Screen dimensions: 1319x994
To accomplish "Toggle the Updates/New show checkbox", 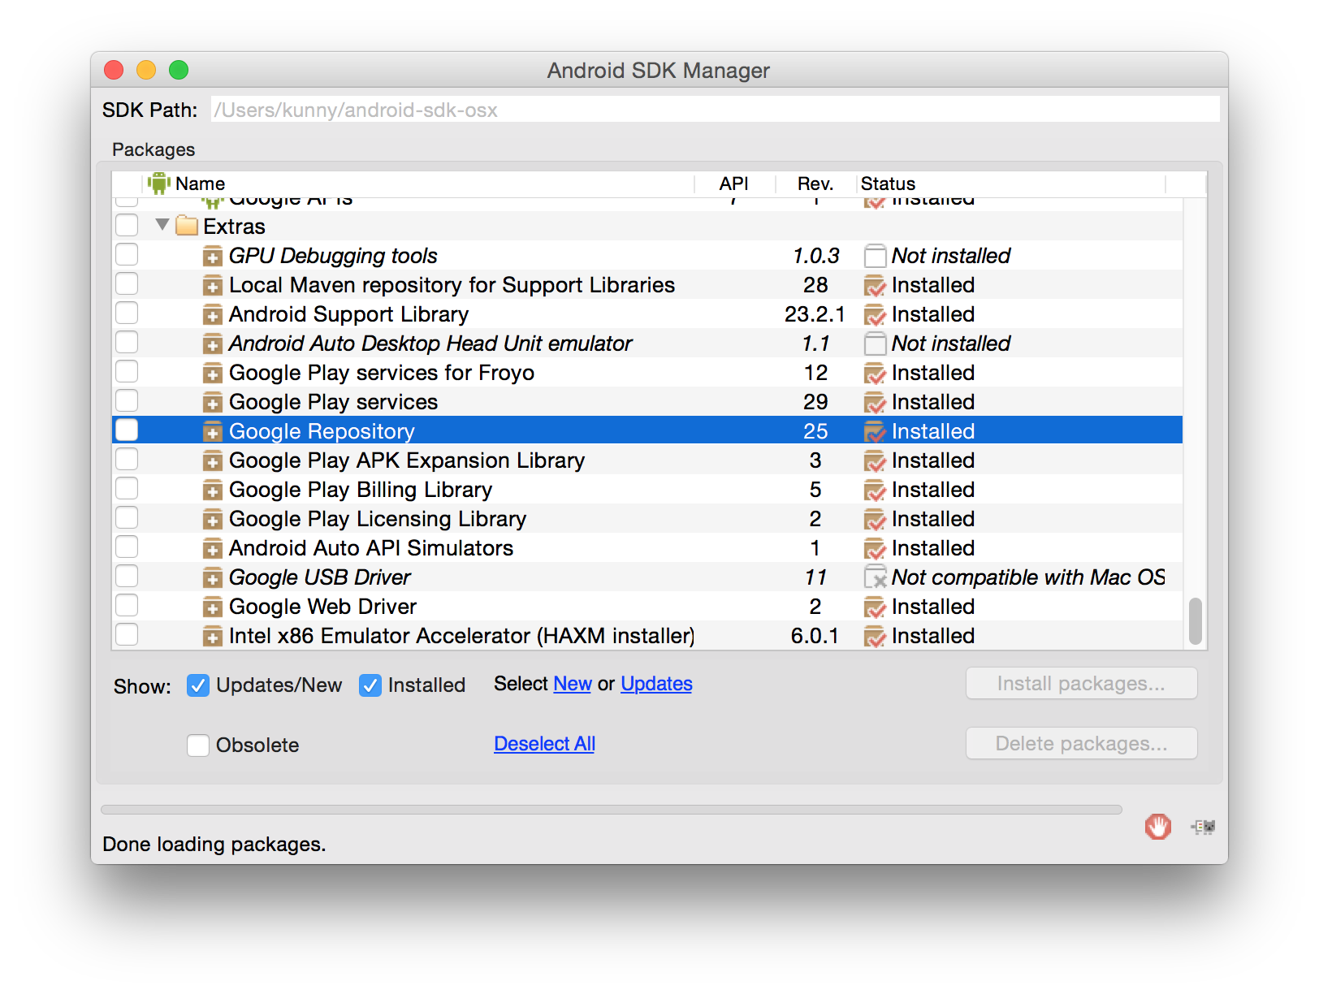I will coord(198,685).
